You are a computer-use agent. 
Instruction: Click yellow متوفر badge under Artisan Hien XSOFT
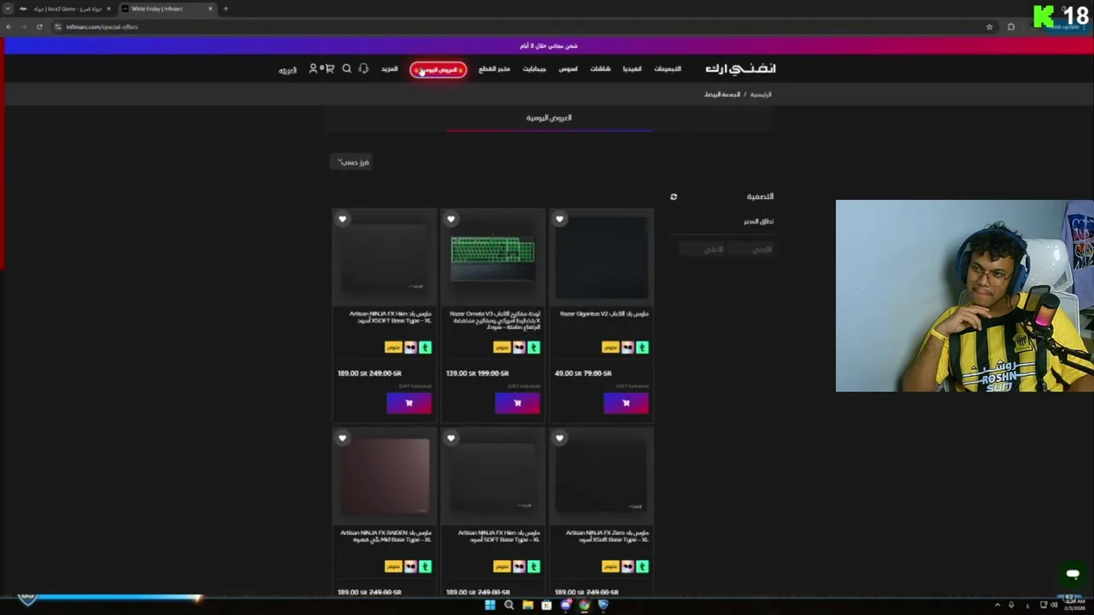pyautogui.click(x=393, y=348)
